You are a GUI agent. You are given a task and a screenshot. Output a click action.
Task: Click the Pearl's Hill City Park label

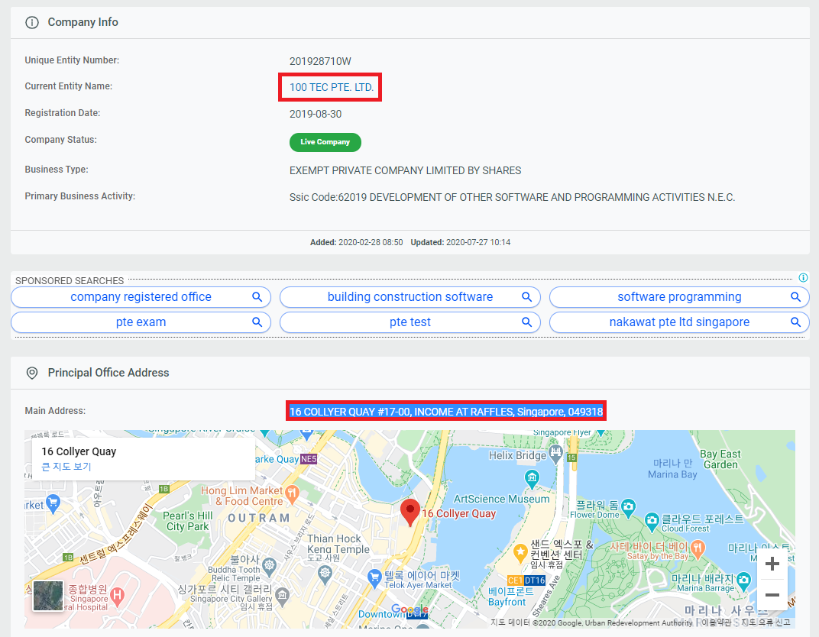pyautogui.click(x=187, y=521)
